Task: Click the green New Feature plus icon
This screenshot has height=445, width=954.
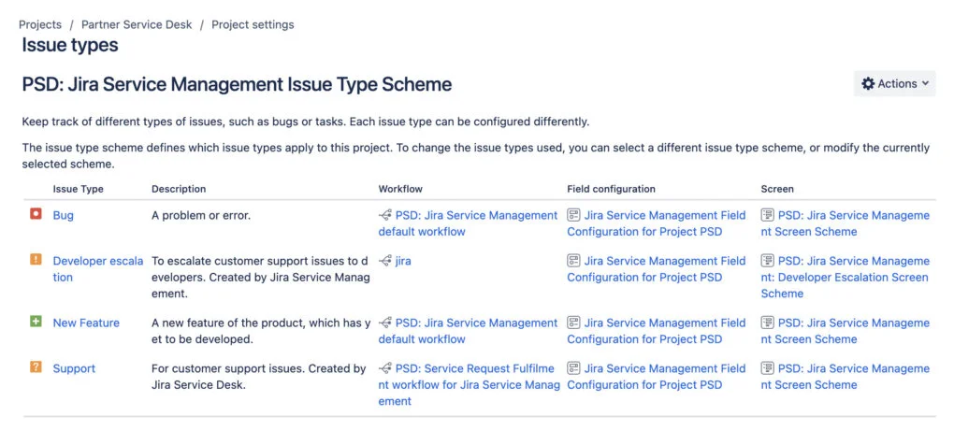Action: coord(36,322)
